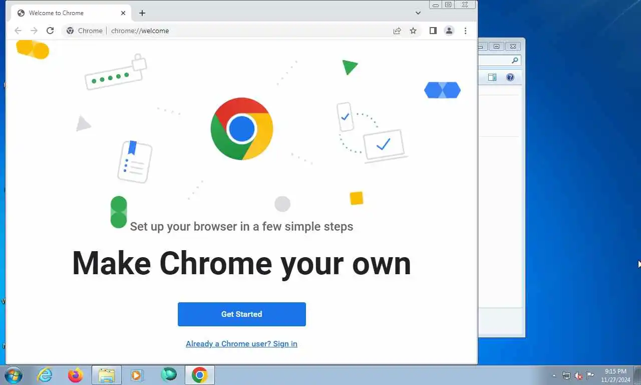
Task: Open Action Center flag icon
Action: pyautogui.click(x=590, y=375)
